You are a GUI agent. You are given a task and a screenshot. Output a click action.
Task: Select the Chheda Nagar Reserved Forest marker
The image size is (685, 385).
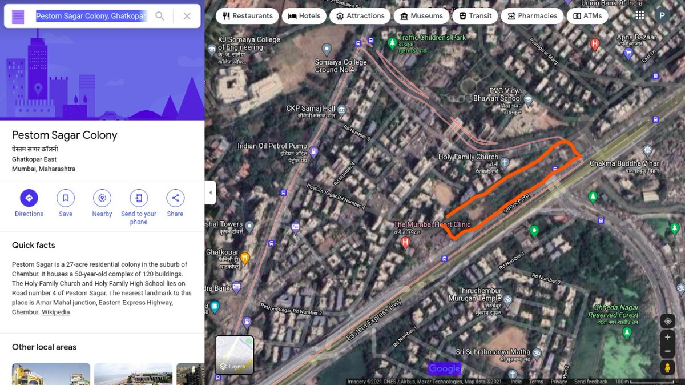pos(627,333)
